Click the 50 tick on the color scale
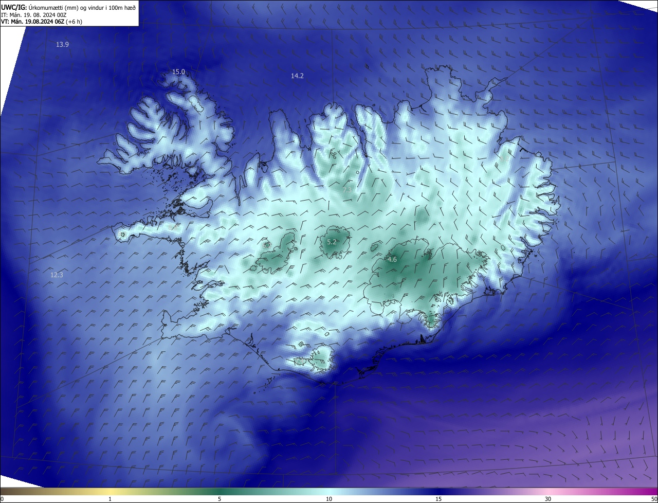 (x=654, y=499)
